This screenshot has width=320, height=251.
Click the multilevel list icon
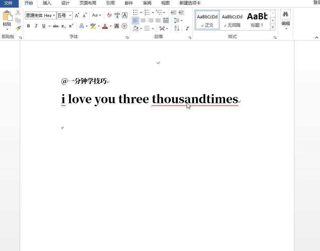159,12
